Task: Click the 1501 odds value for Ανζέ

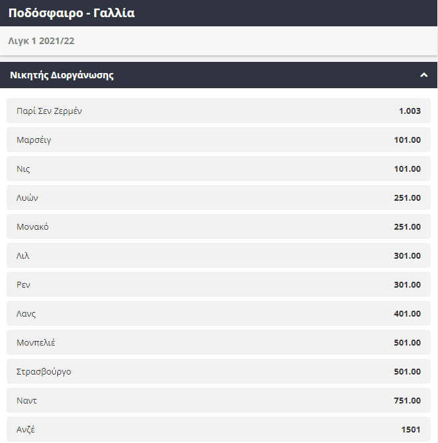Action: [x=410, y=429]
